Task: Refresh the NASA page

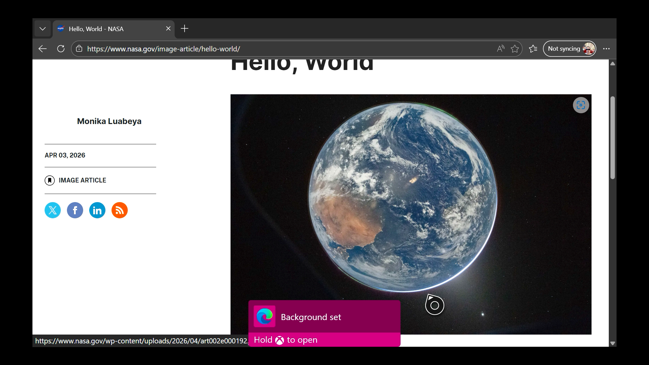Action: point(61,49)
